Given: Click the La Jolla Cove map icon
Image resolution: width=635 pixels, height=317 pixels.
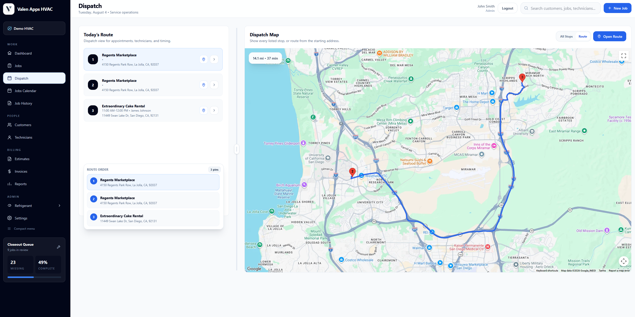Looking at the screenshot, I should point(272,211).
